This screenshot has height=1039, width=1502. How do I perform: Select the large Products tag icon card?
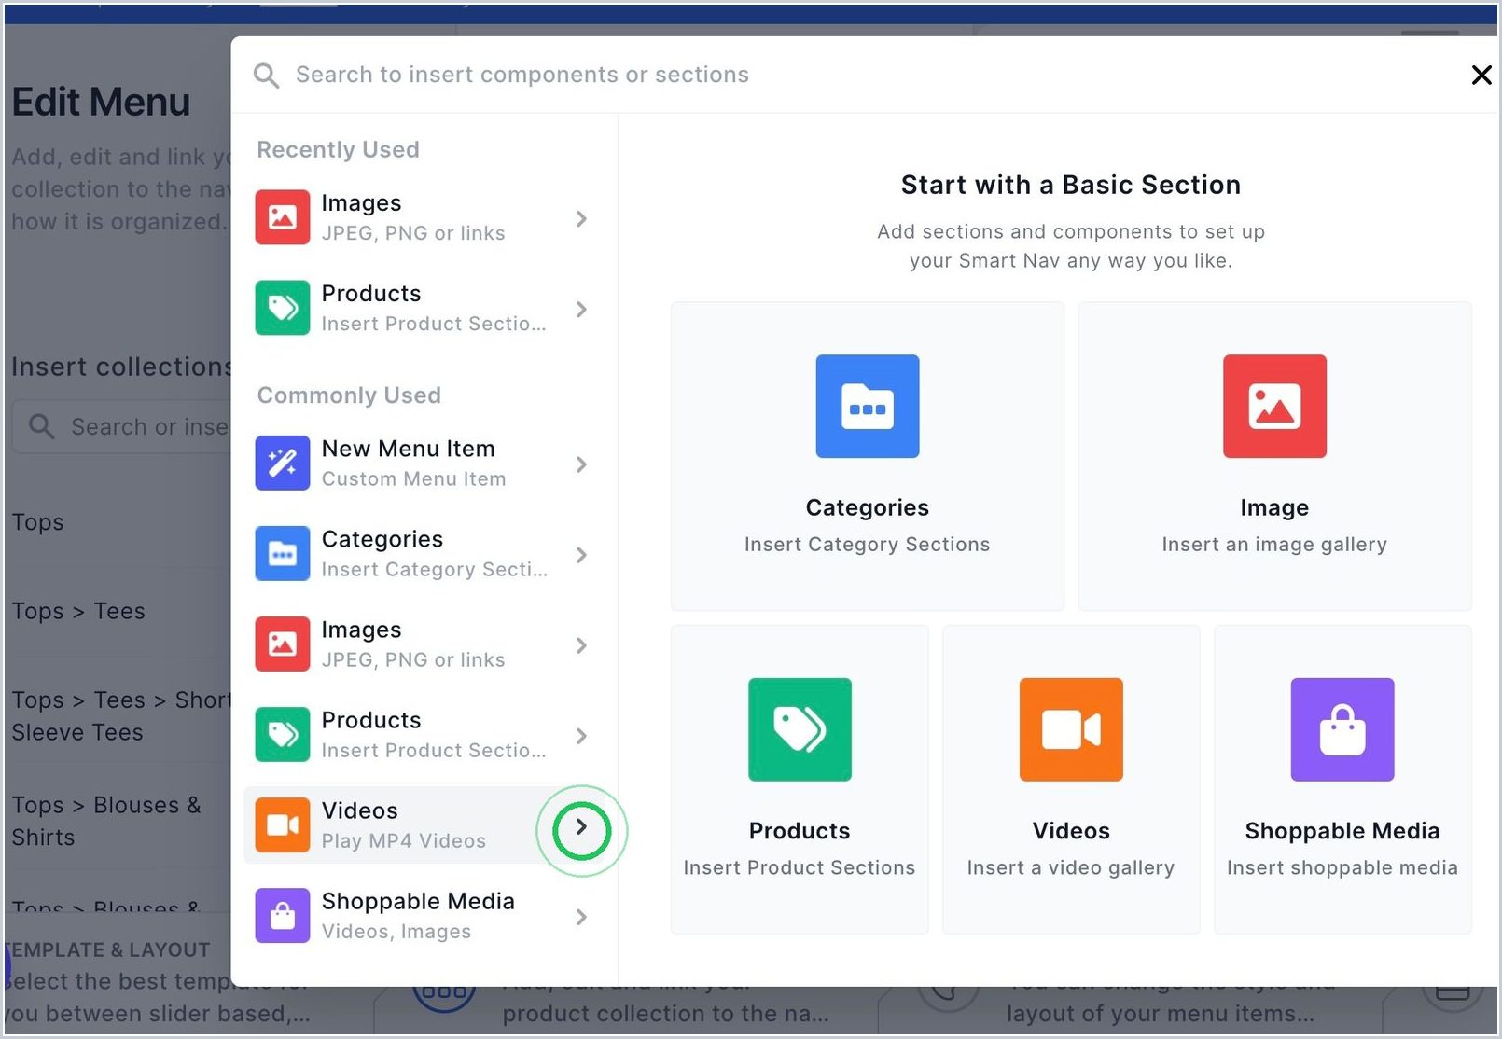[x=800, y=729]
